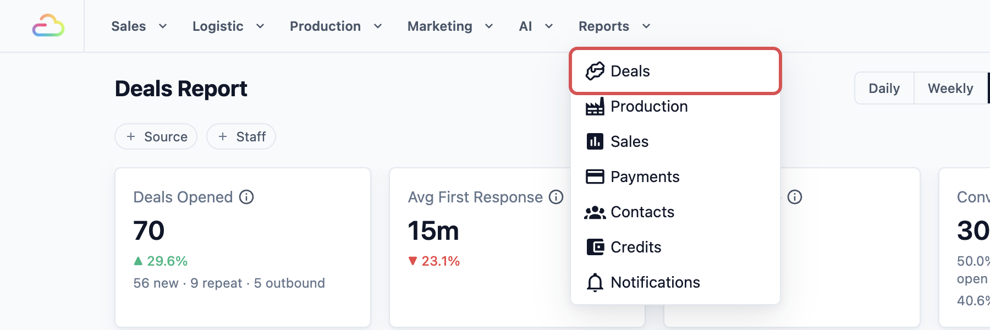Go to Notifications report entry
Screen dimensions: 990x330
pyautogui.click(x=675, y=282)
